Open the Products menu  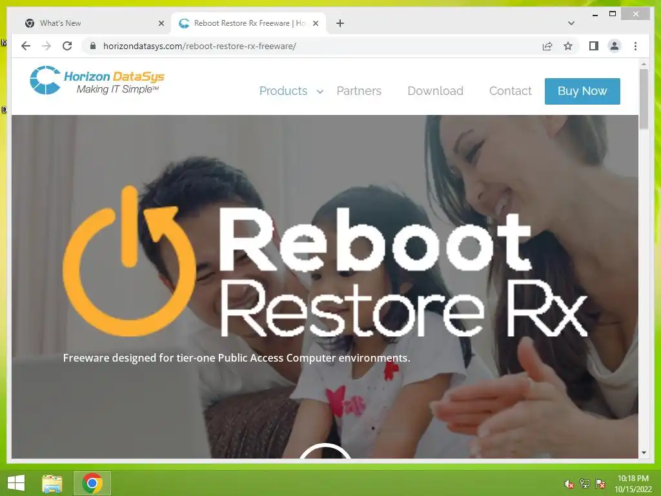coord(283,90)
